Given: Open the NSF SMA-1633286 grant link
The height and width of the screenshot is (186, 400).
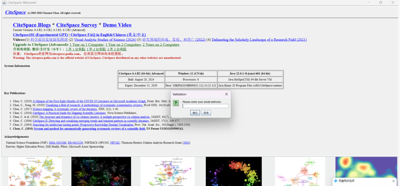Looking at the screenshot, I should coord(57,143).
